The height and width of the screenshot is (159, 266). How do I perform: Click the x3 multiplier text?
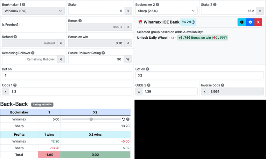click(x=172, y=38)
